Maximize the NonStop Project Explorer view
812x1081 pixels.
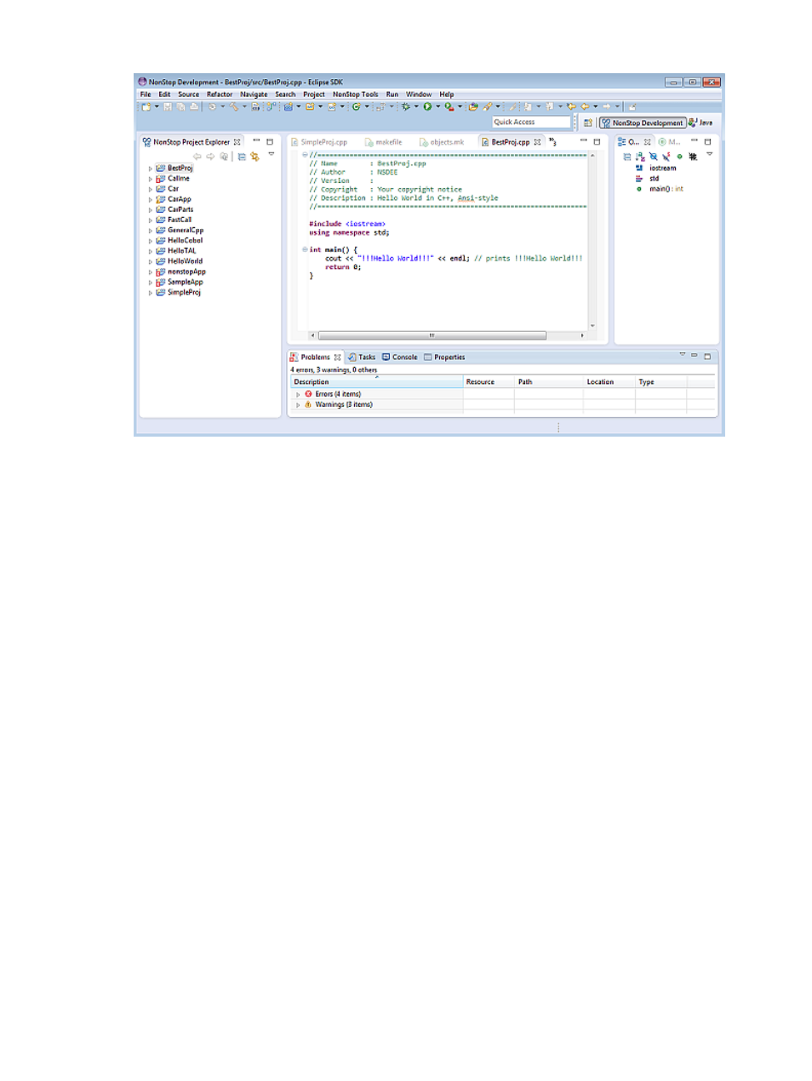click(270, 141)
